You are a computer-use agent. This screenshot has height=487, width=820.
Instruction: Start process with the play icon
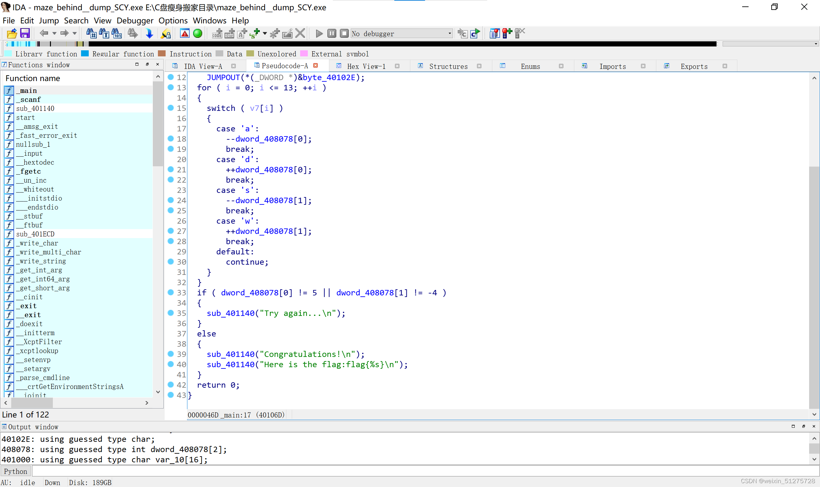click(319, 33)
